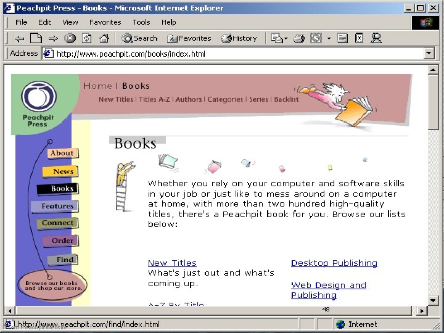The width and height of the screenshot is (444, 333).
Task: Open New Titles in header navigation
Action: coord(116,99)
